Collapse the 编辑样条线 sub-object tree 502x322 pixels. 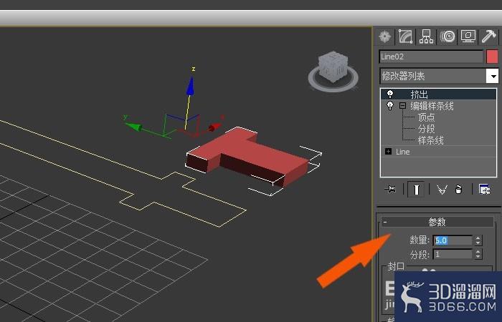click(402, 105)
